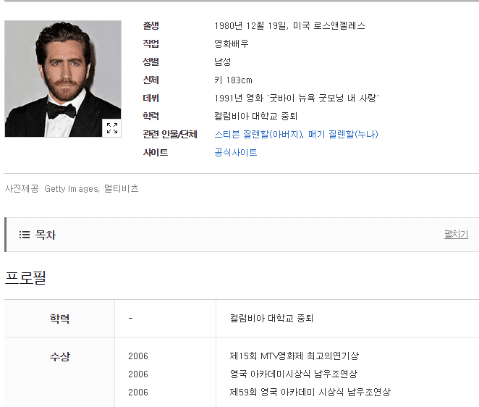479x407 pixels.
Task: Click the 목차 heading
Action: coord(46,235)
